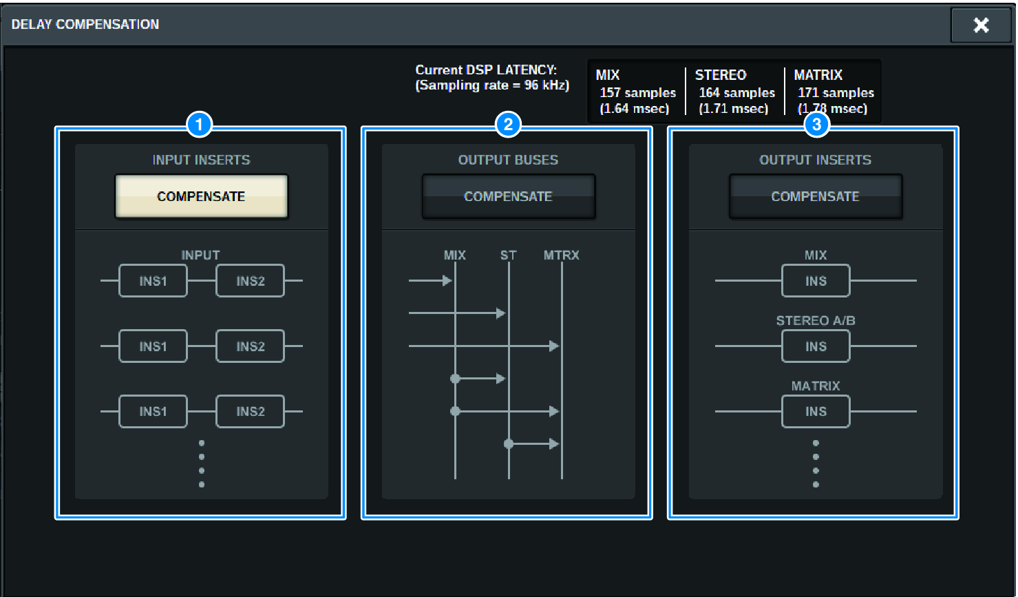Click the MIX bus line in the OUTPUT BUSES diagram

(455, 372)
